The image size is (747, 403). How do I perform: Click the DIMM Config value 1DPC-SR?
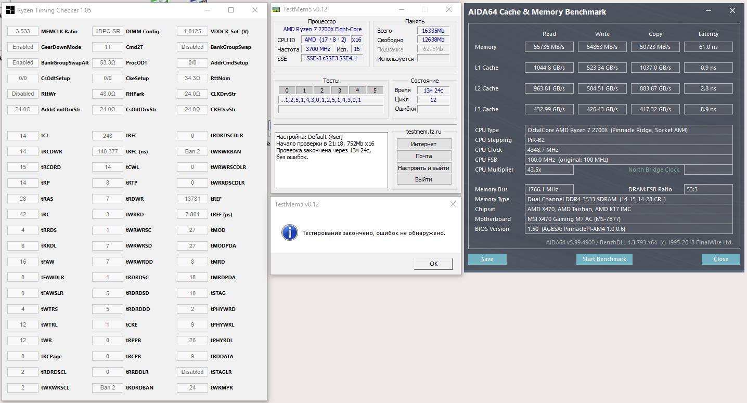click(108, 31)
